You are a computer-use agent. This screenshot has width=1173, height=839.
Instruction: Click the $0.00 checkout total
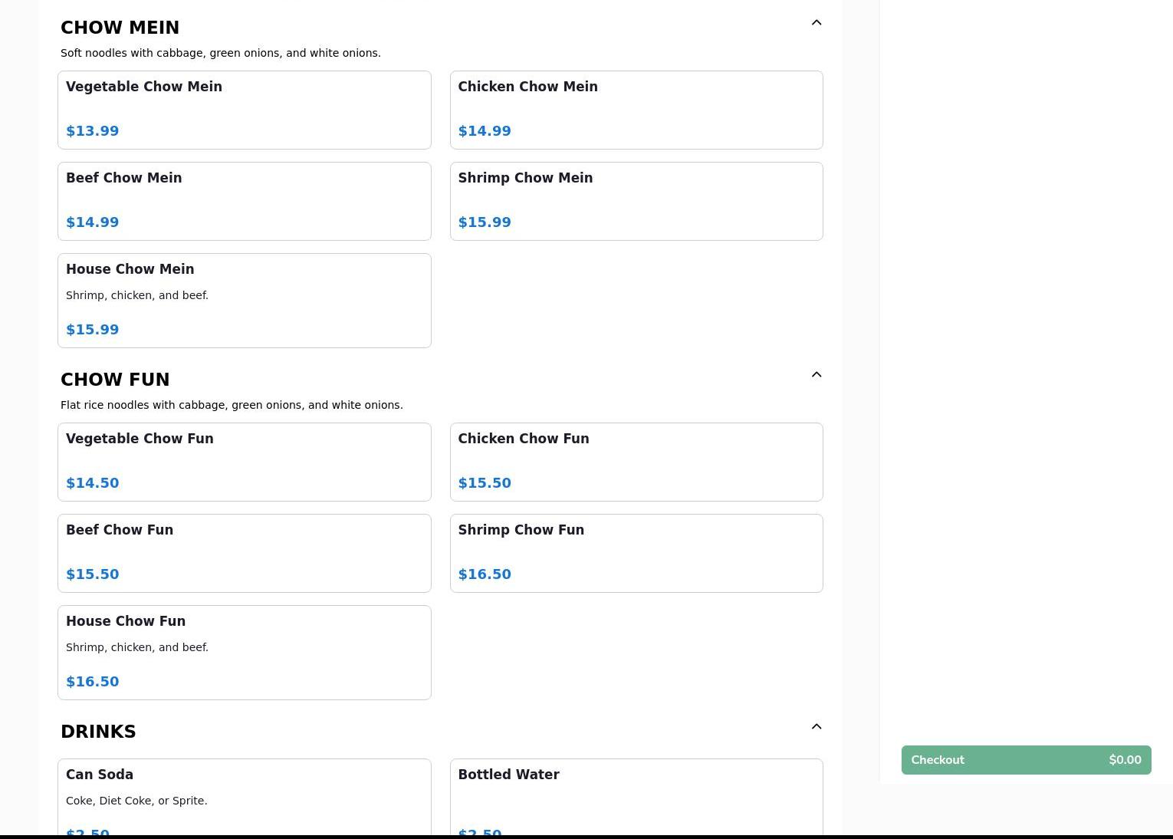pos(1124,760)
